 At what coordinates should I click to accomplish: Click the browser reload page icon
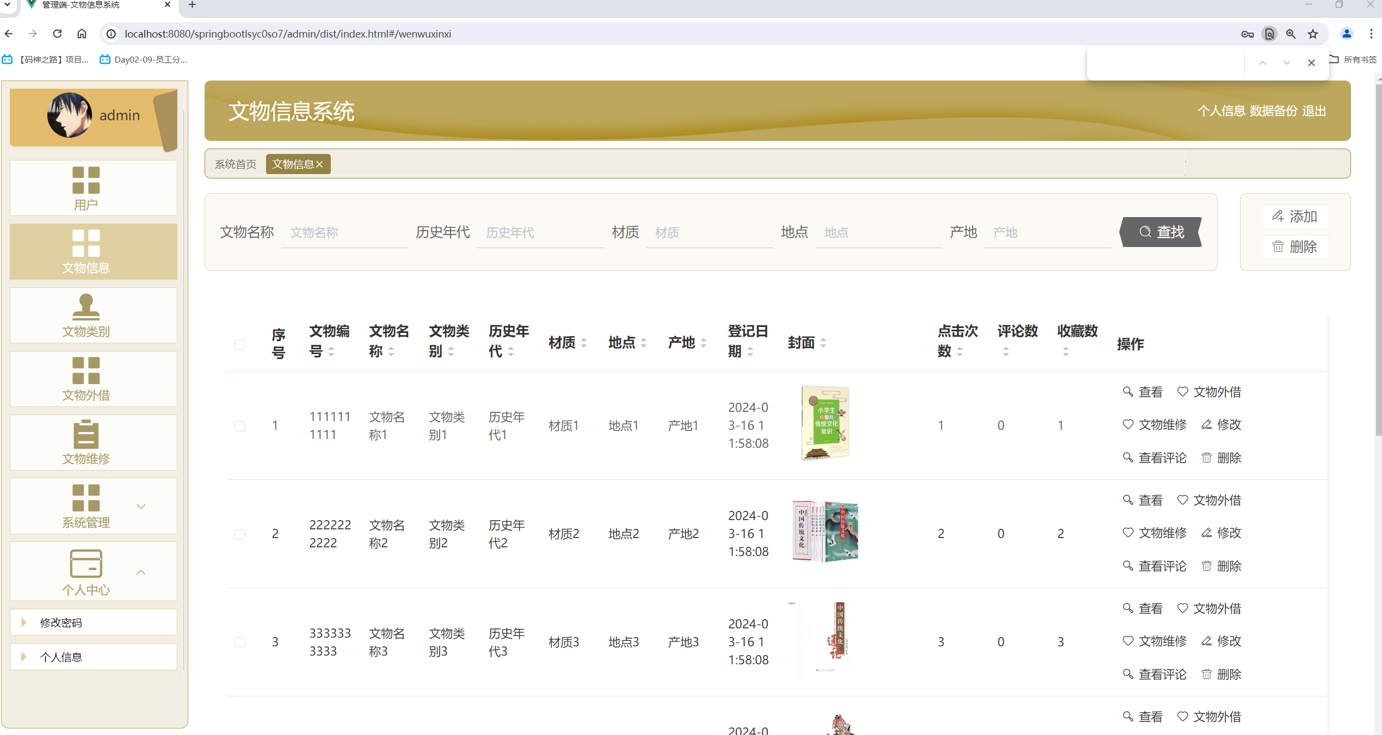[57, 34]
